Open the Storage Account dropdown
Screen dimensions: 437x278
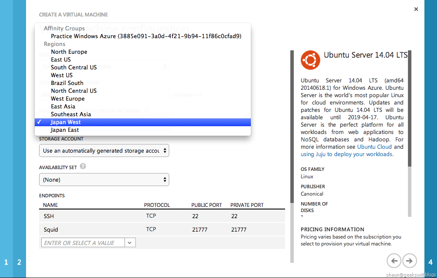(104, 151)
